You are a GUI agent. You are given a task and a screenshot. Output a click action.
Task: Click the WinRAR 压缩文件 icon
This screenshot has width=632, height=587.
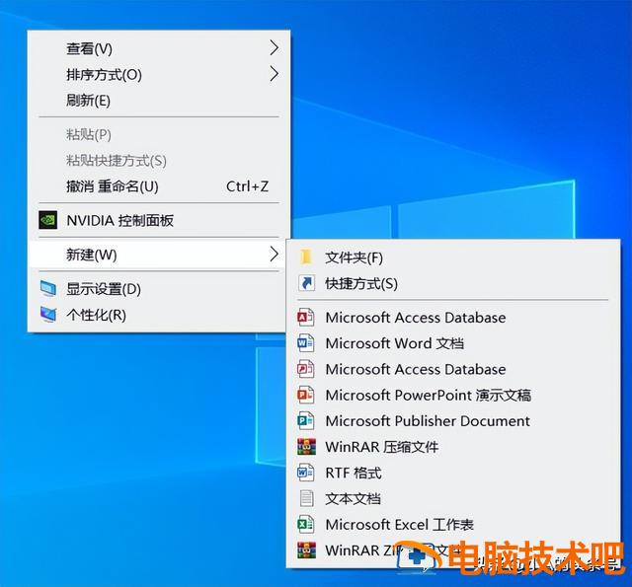point(306,447)
